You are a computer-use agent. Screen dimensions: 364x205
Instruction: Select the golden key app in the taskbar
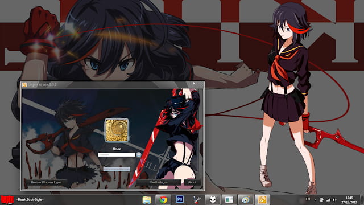(262, 200)
